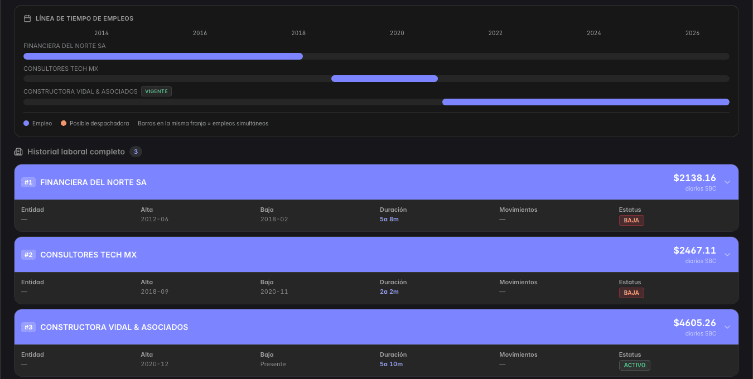Click the ACTIVO status badge for Constructora Vidal

635,365
